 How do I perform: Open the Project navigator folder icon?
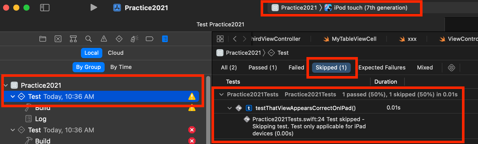pos(43,39)
